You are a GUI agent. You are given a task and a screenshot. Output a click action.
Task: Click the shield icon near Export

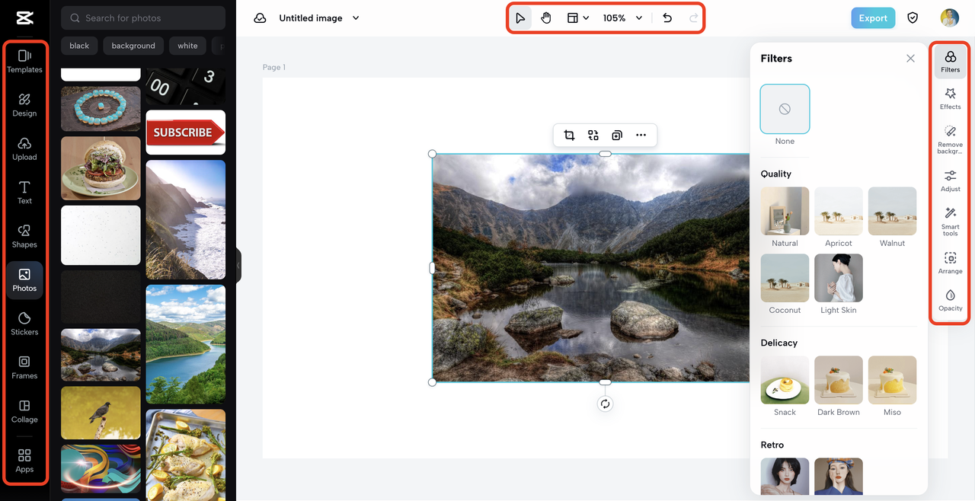click(913, 18)
